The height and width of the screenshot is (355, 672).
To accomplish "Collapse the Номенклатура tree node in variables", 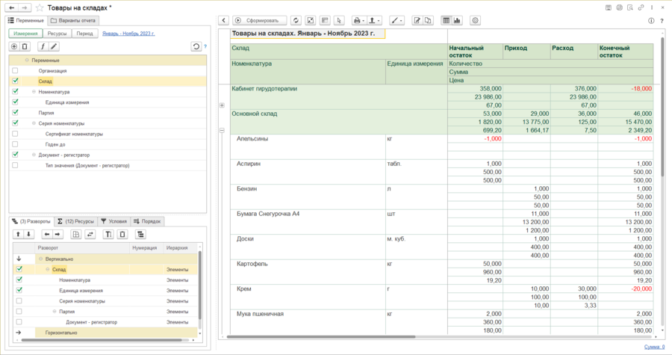I will [34, 92].
